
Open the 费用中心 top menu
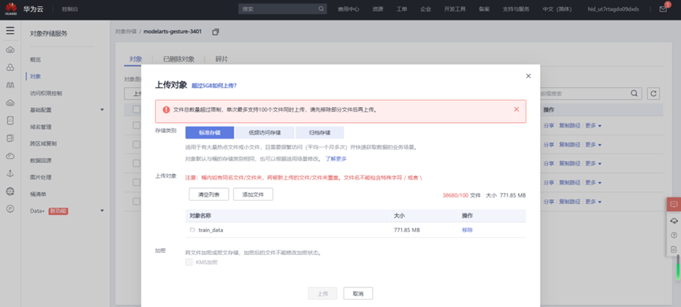[x=348, y=9]
